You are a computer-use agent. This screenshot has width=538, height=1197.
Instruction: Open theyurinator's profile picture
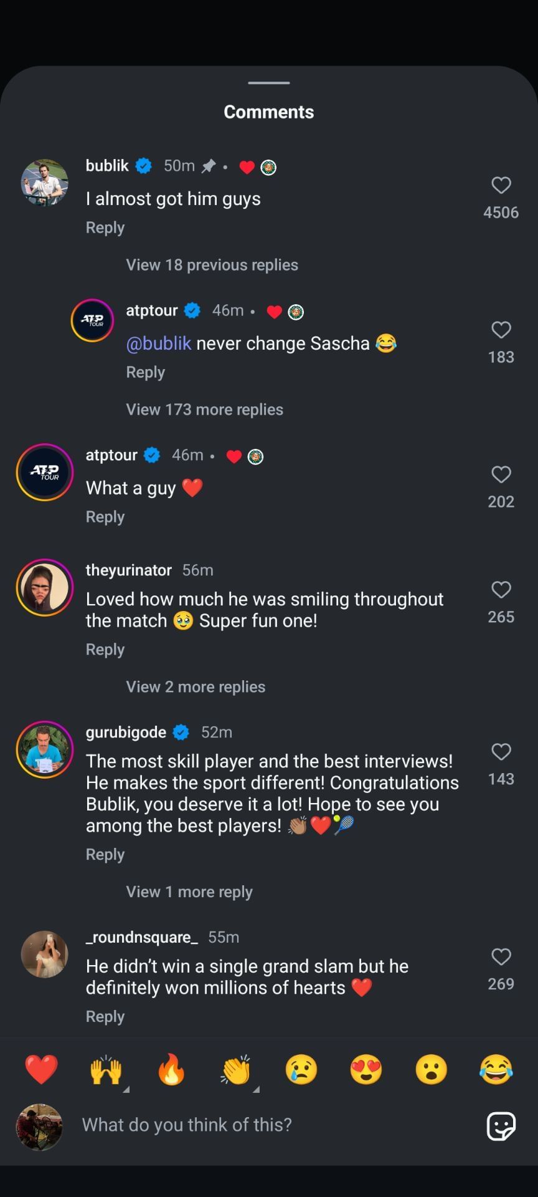[x=45, y=588]
